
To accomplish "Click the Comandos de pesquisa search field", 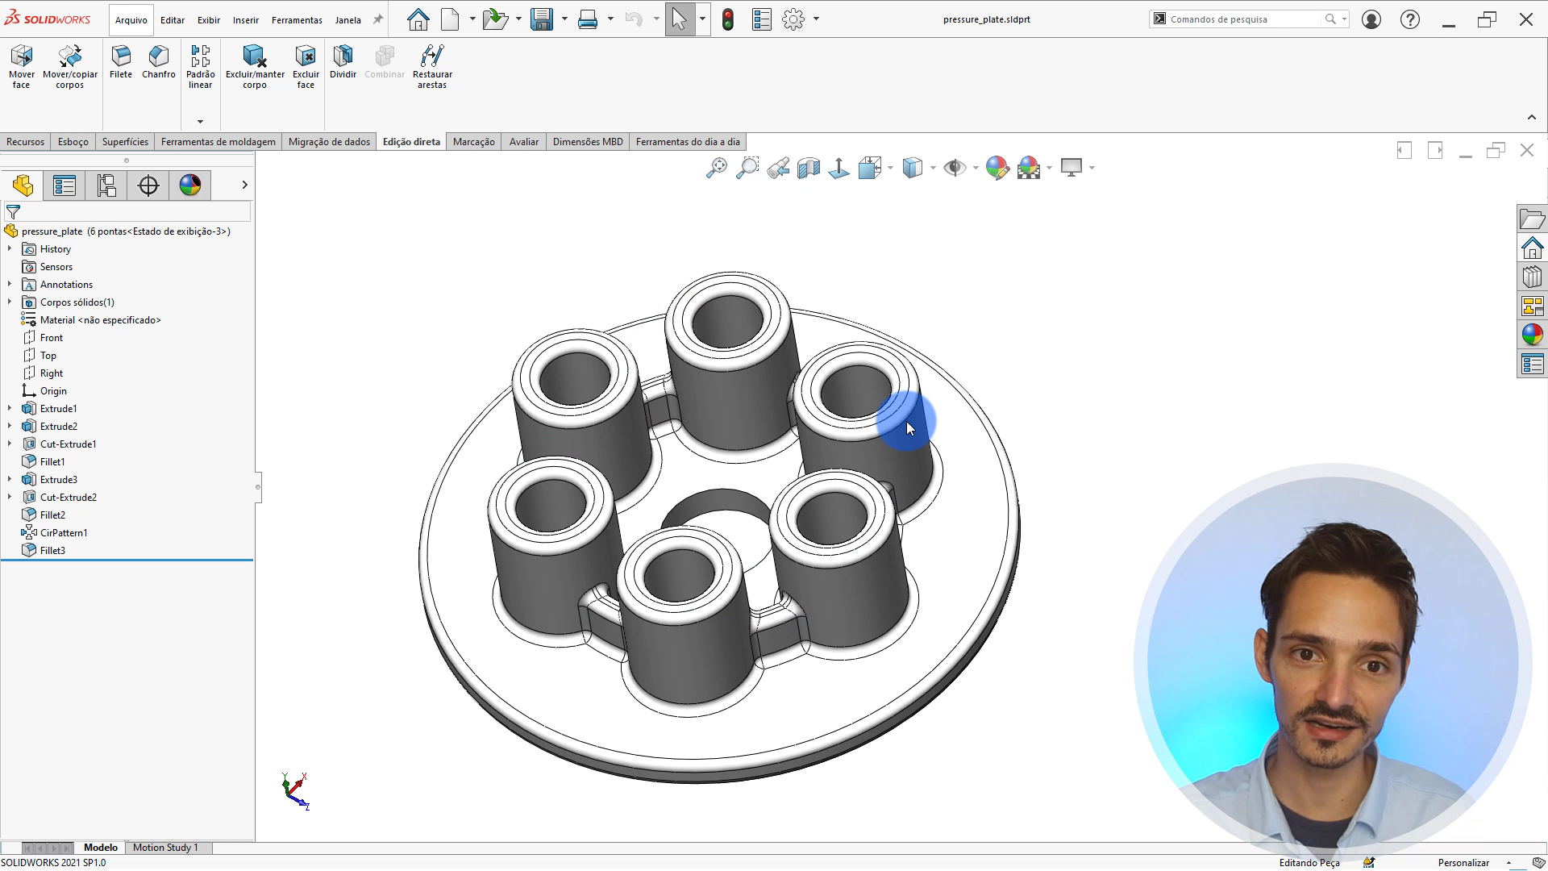I will coord(1242,19).
